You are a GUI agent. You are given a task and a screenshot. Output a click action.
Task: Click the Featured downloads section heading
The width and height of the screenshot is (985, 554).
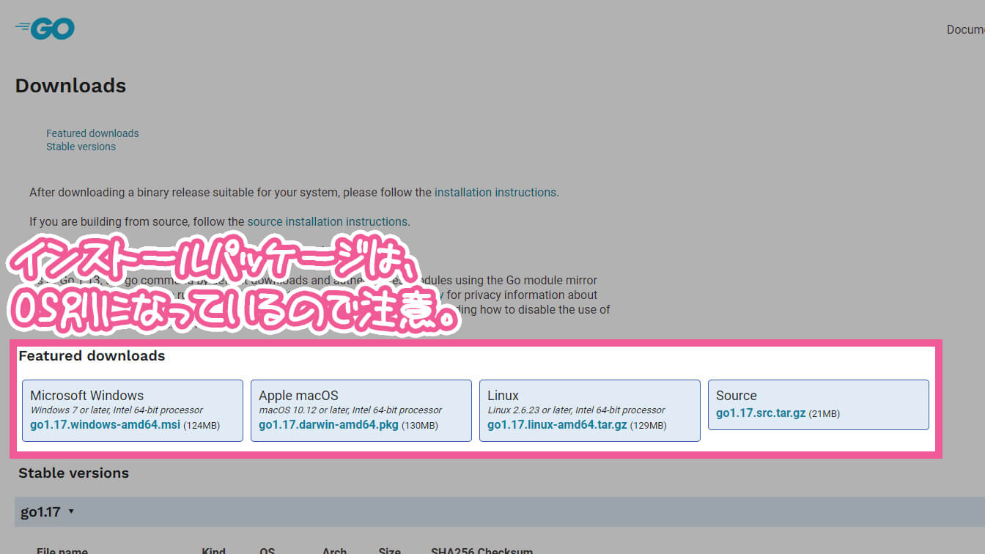click(x=92, y=355)
